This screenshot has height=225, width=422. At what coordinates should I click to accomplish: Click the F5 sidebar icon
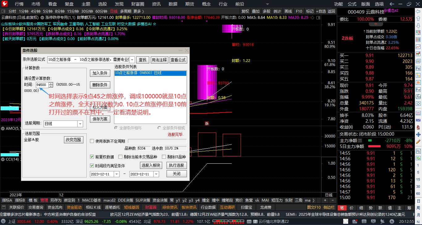coord(418,151)
